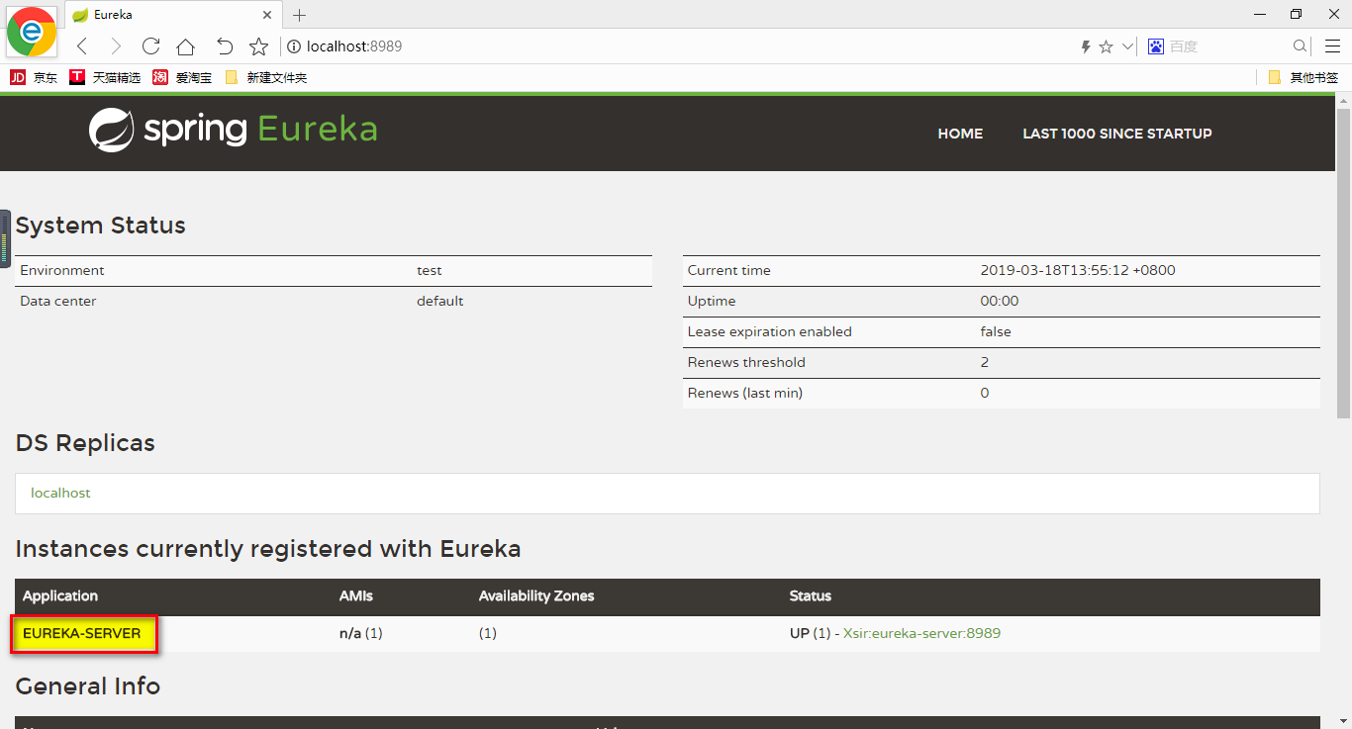
Task: Open the HOME navigation link
Action: [960, 134]
